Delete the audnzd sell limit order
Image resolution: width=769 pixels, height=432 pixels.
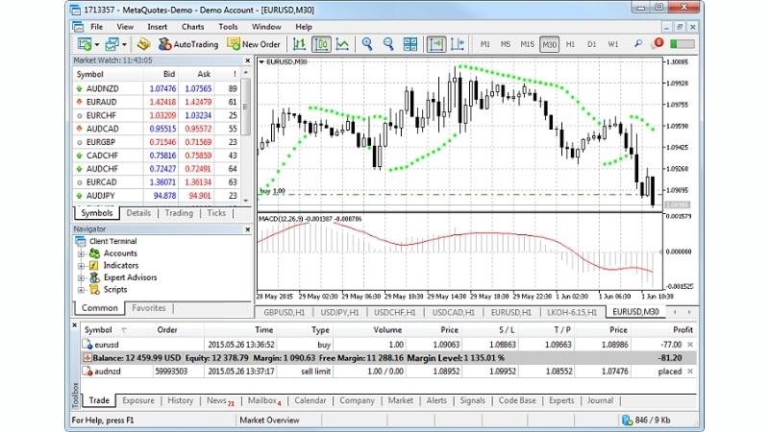coord(690,372)
